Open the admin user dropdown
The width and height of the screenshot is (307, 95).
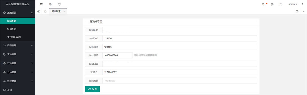(x=293, y=4)
